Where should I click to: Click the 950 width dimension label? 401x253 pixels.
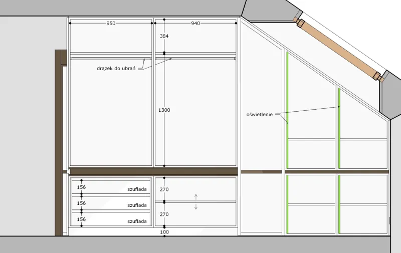[111, 23]
